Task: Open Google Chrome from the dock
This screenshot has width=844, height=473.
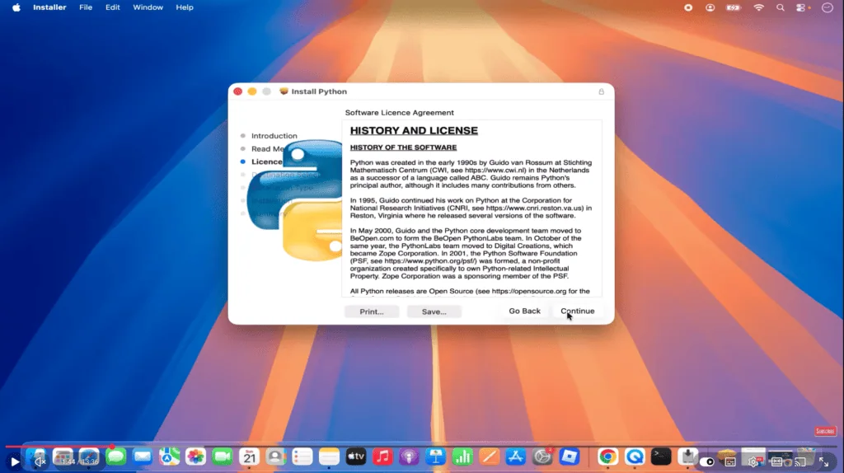Action: point(607,457)
